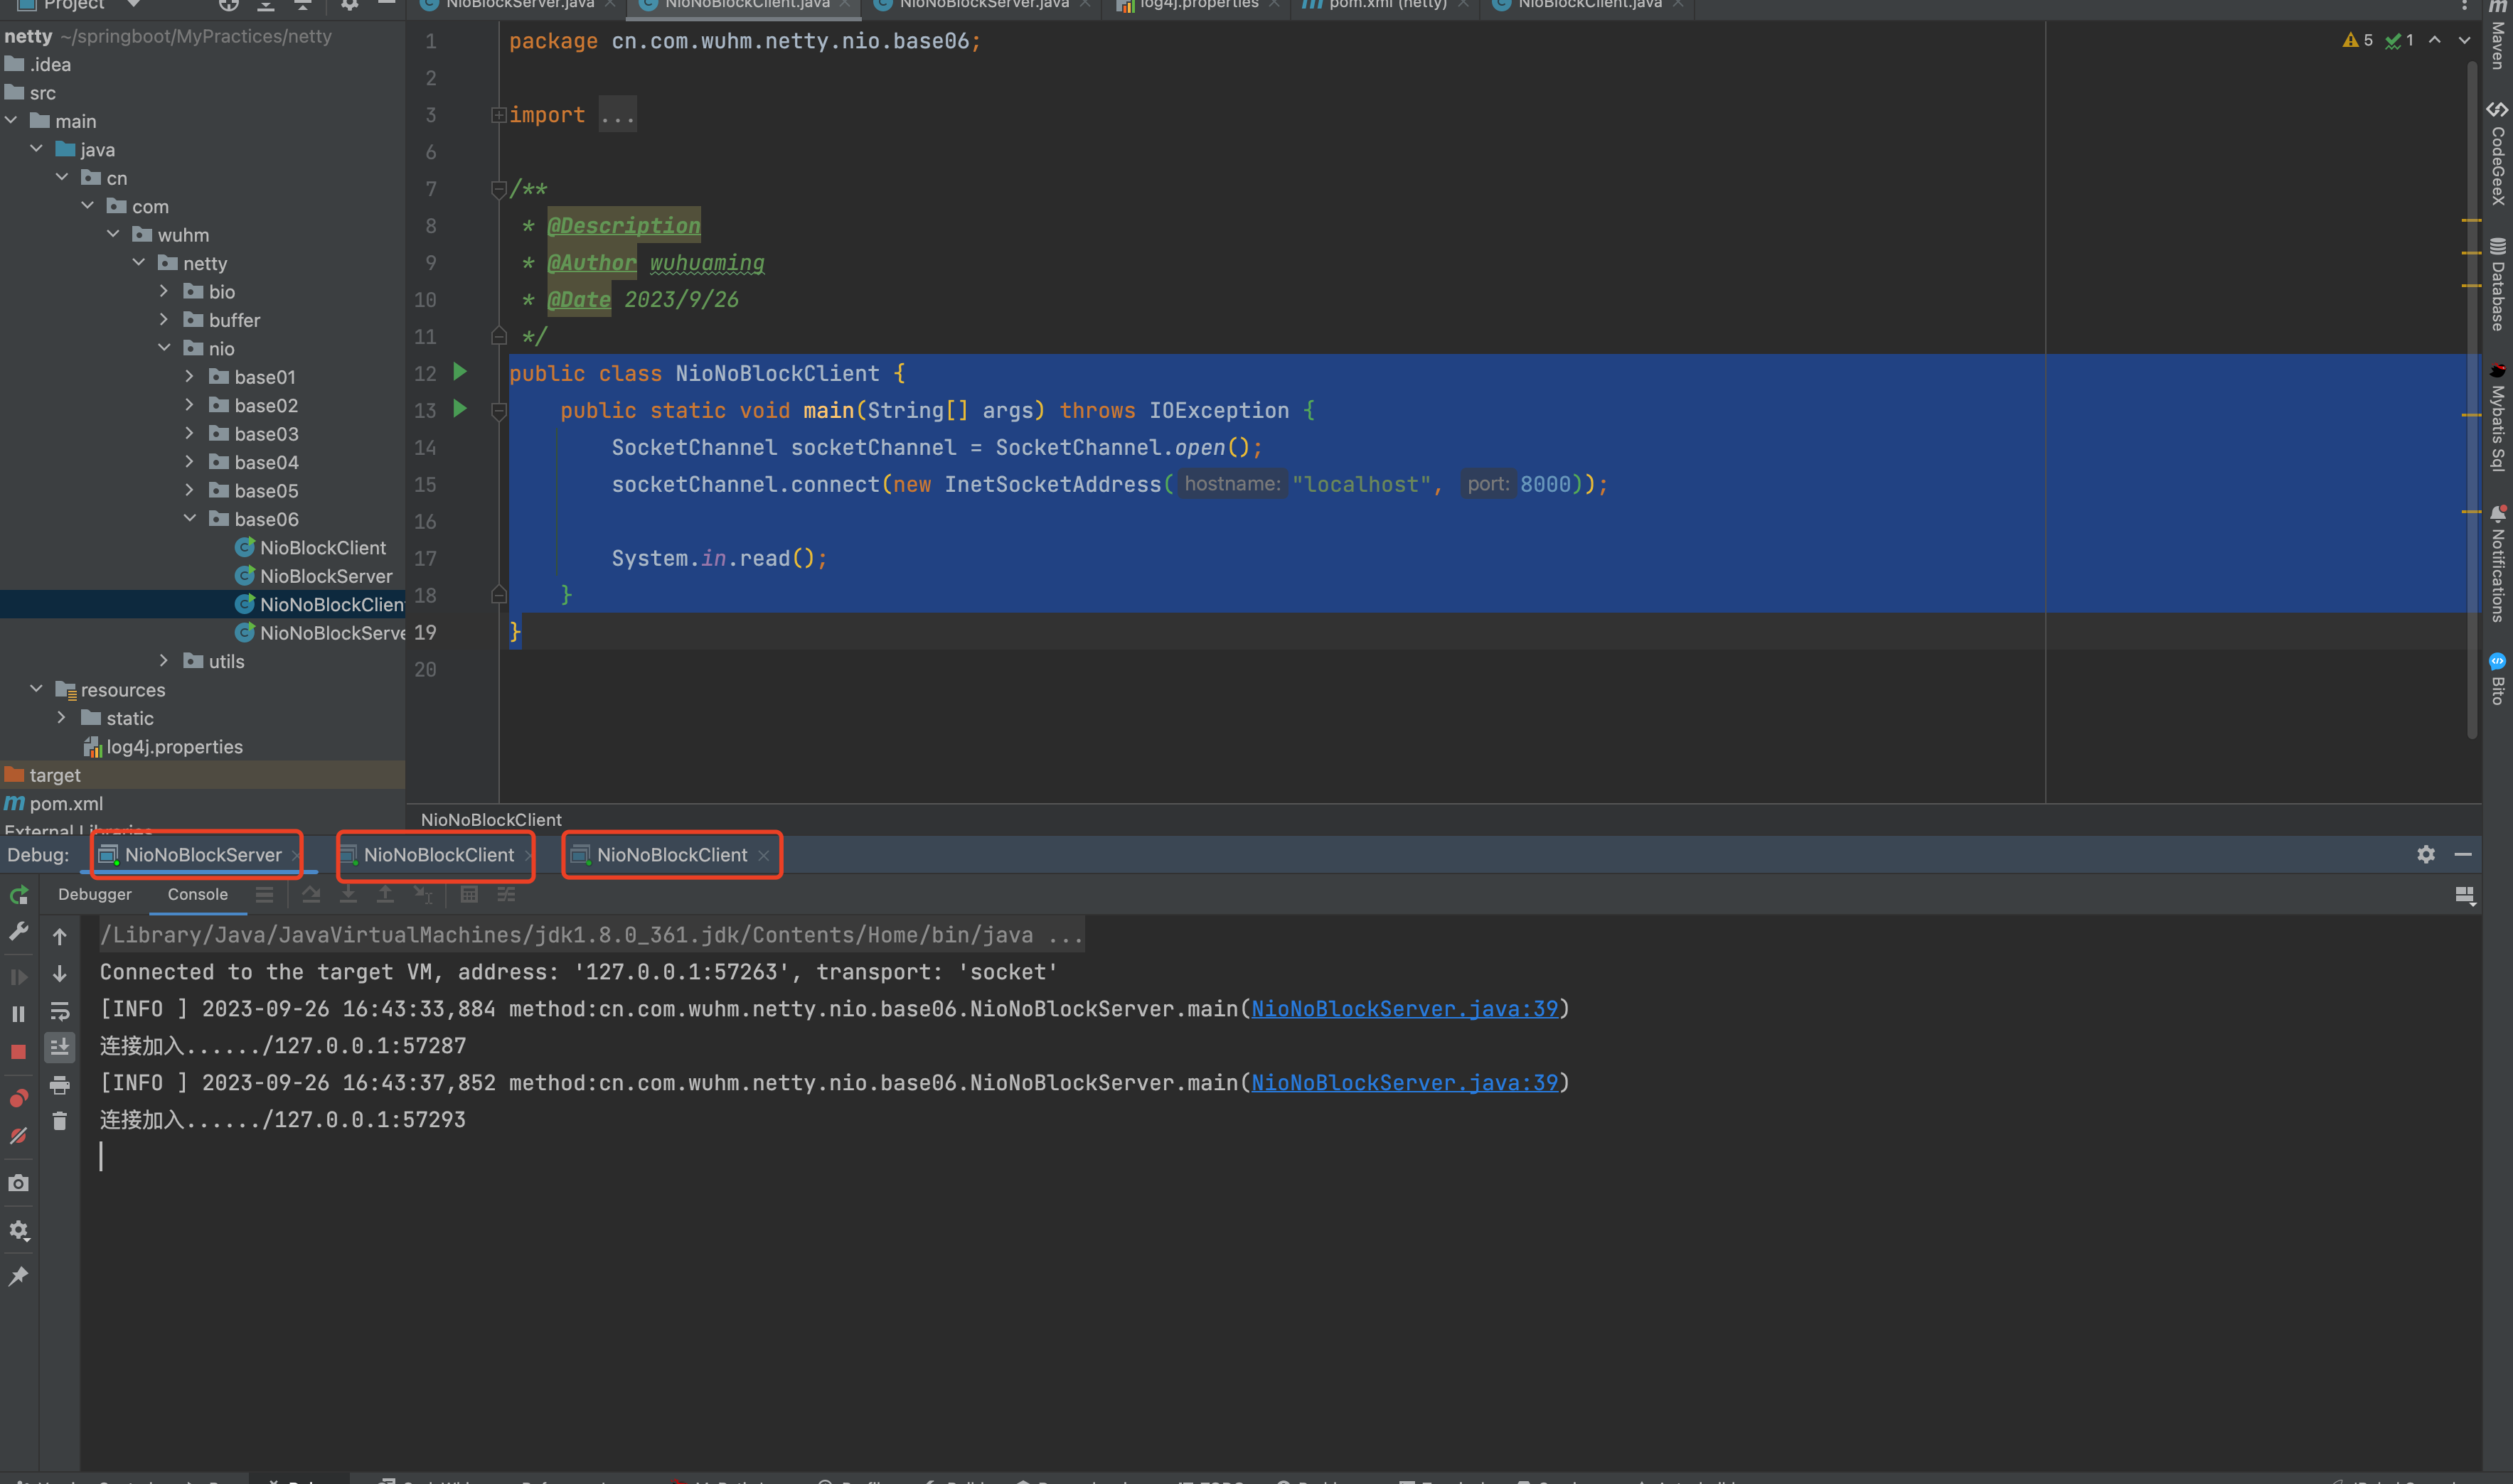Hide the debug tool window
Screen dimensions: 2513x1484
[2463, 855]
